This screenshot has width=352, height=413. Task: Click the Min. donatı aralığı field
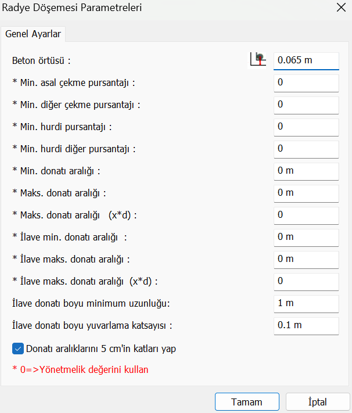coord(306,171)
